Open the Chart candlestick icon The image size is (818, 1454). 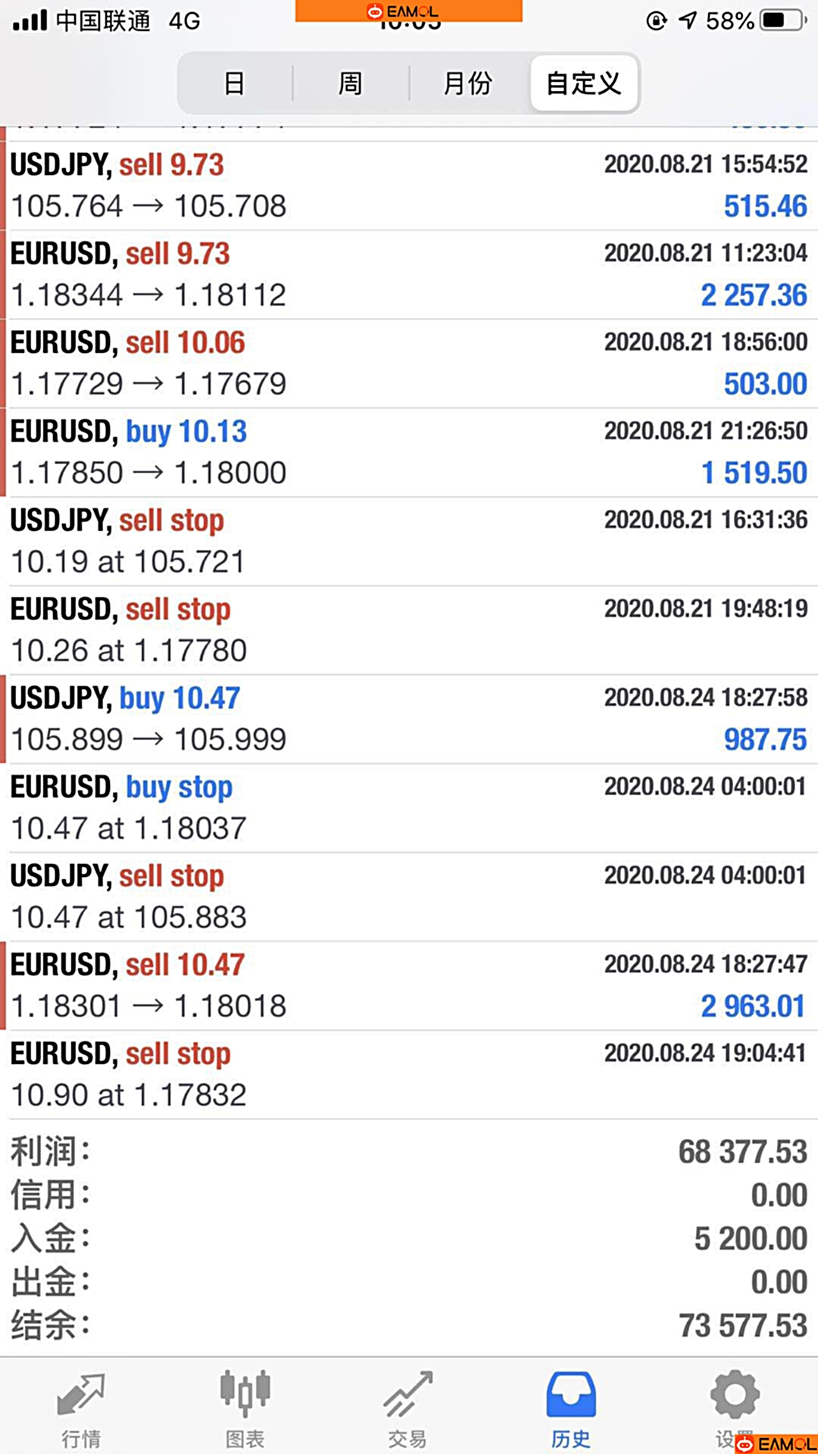245,1393
